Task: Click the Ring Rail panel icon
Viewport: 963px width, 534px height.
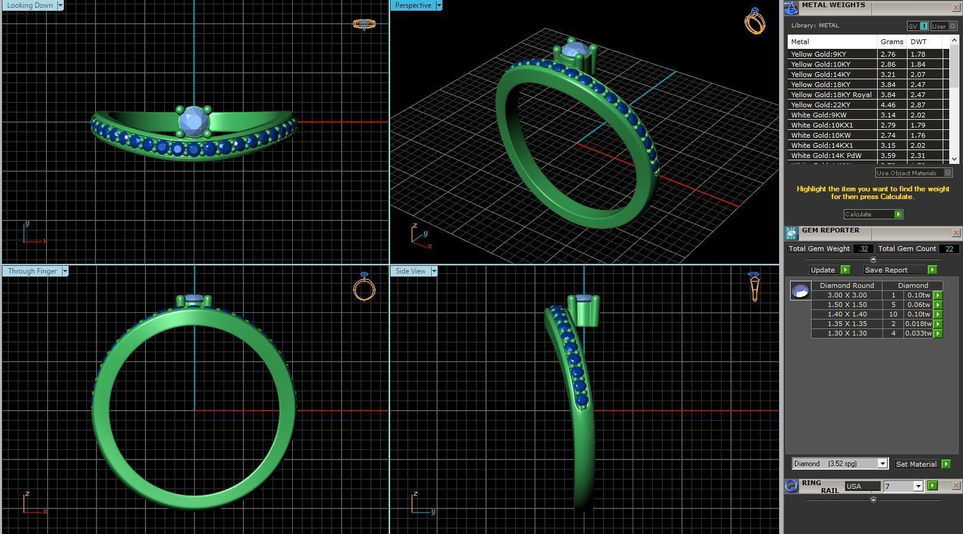Action: (x=791, y=486)
